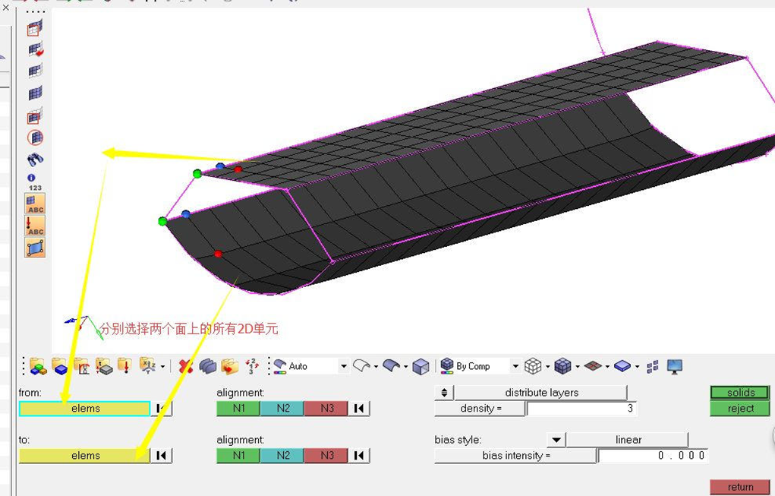This screenshot has width=775, height=496.
Task: Click the card edit exclamation folder icon
Action: 124,366
